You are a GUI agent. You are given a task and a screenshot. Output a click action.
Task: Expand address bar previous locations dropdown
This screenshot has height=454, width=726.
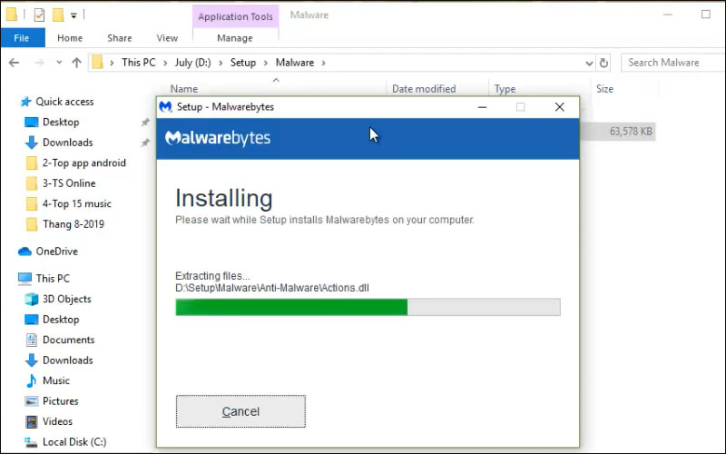click(589, 63)
